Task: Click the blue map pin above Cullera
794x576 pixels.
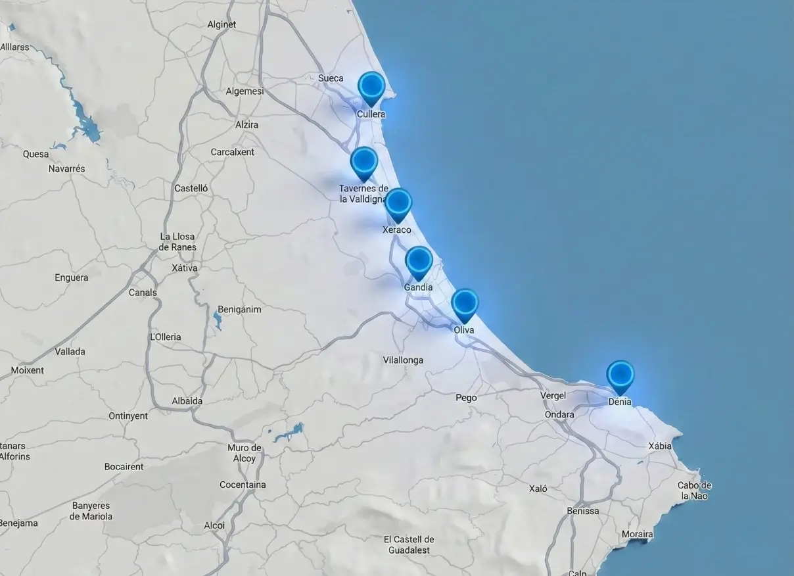Action: pyautogui.click(x=371, y=87)
